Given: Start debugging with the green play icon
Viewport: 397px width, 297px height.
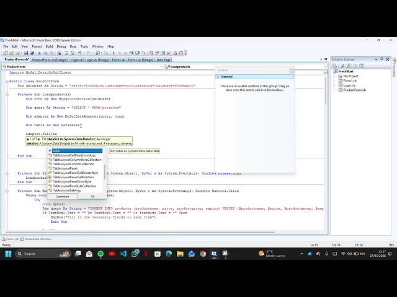Looking at the screenshot, I should point(114,53).
